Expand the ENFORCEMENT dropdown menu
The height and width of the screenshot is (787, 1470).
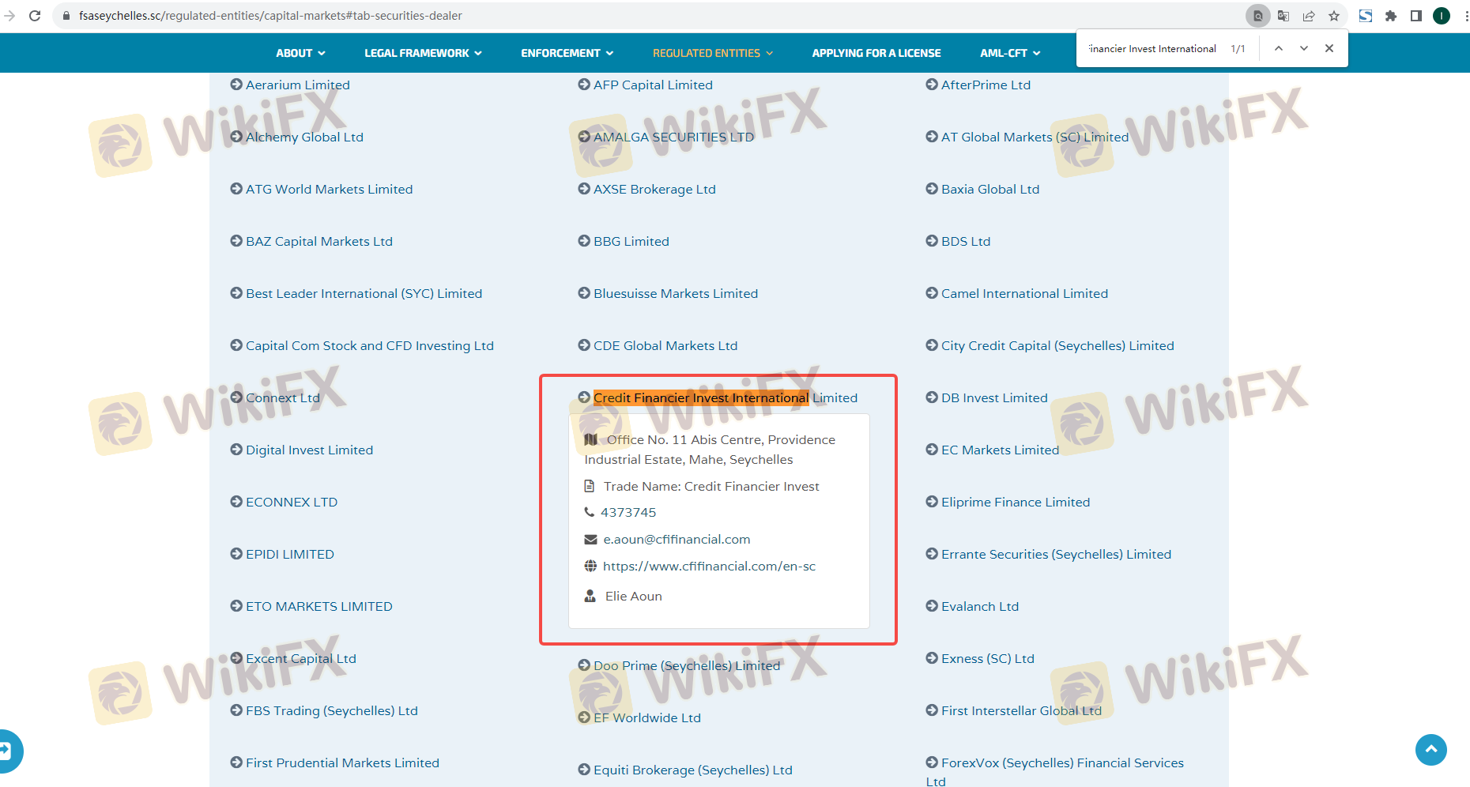pyautogui.click(x=567, y=53)
